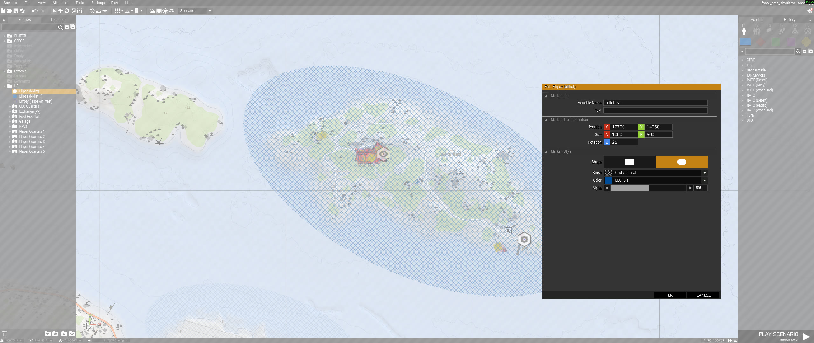Open the Attributes menu
Screen dimensions: 814x343
60,3
